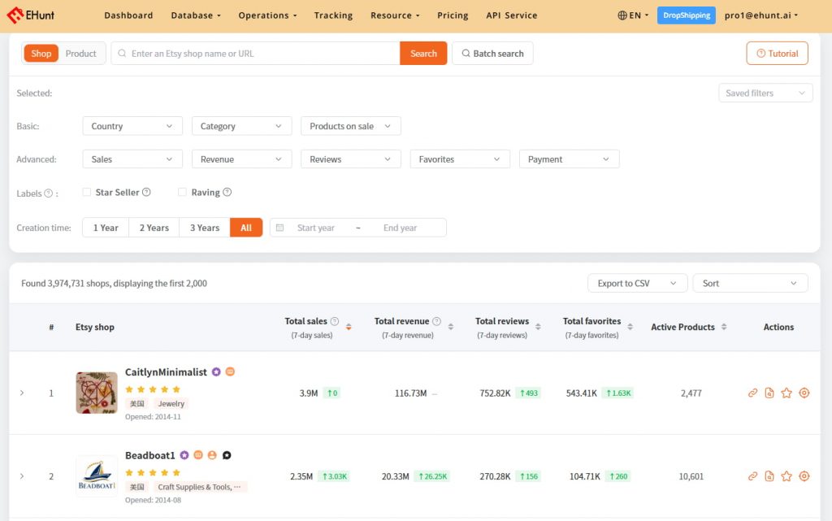This screenshot has width=832, height=521.
Task: Click the Batch search button
Action: click(x=492, y=54)
